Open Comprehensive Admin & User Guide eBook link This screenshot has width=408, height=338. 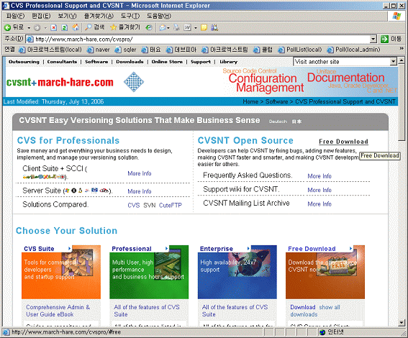coord(58,311)
